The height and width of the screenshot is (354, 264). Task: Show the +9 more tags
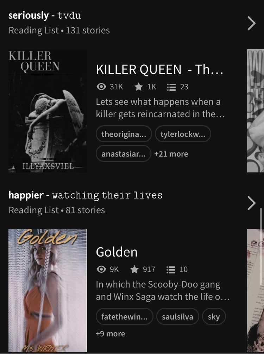111,334
